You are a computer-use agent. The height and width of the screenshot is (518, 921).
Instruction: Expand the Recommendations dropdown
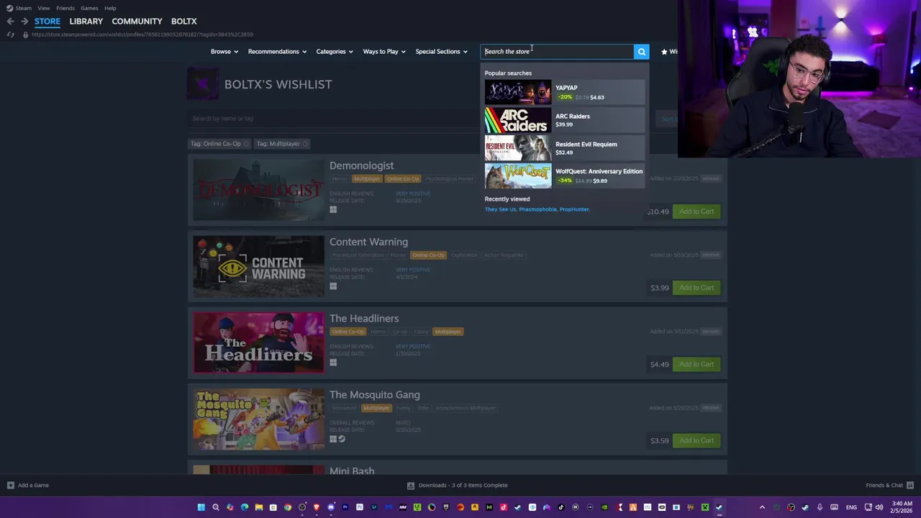tap(277, 52)
